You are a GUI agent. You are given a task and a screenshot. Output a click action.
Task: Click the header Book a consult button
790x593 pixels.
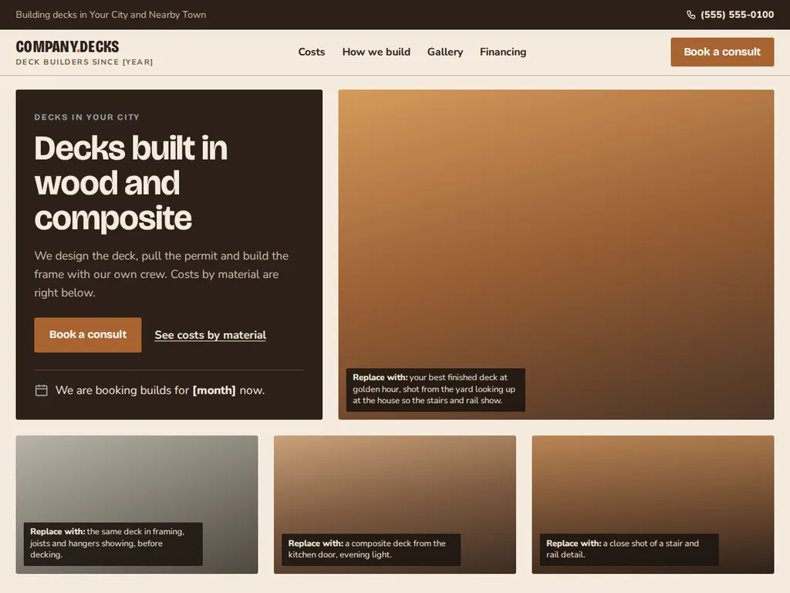tap(722, 52)
